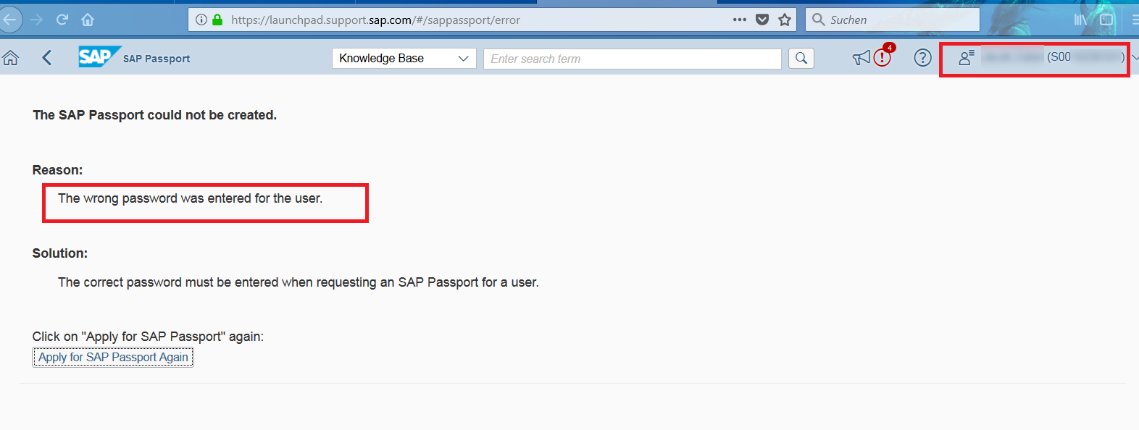This screenshot has width=1139, height=430.
Task: Click the address bar URL
Action: click(375, 20)
